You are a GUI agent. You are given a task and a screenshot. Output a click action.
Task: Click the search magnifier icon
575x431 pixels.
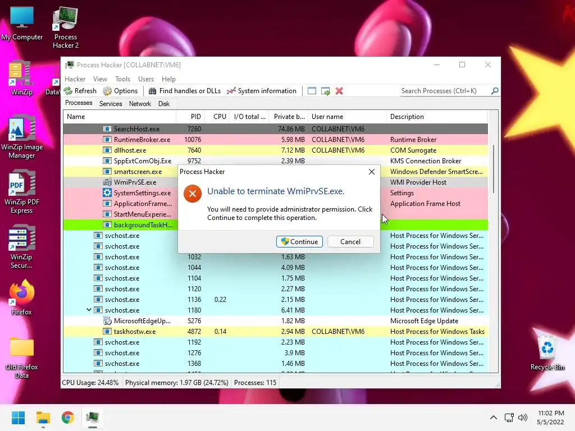click(495, 90)
